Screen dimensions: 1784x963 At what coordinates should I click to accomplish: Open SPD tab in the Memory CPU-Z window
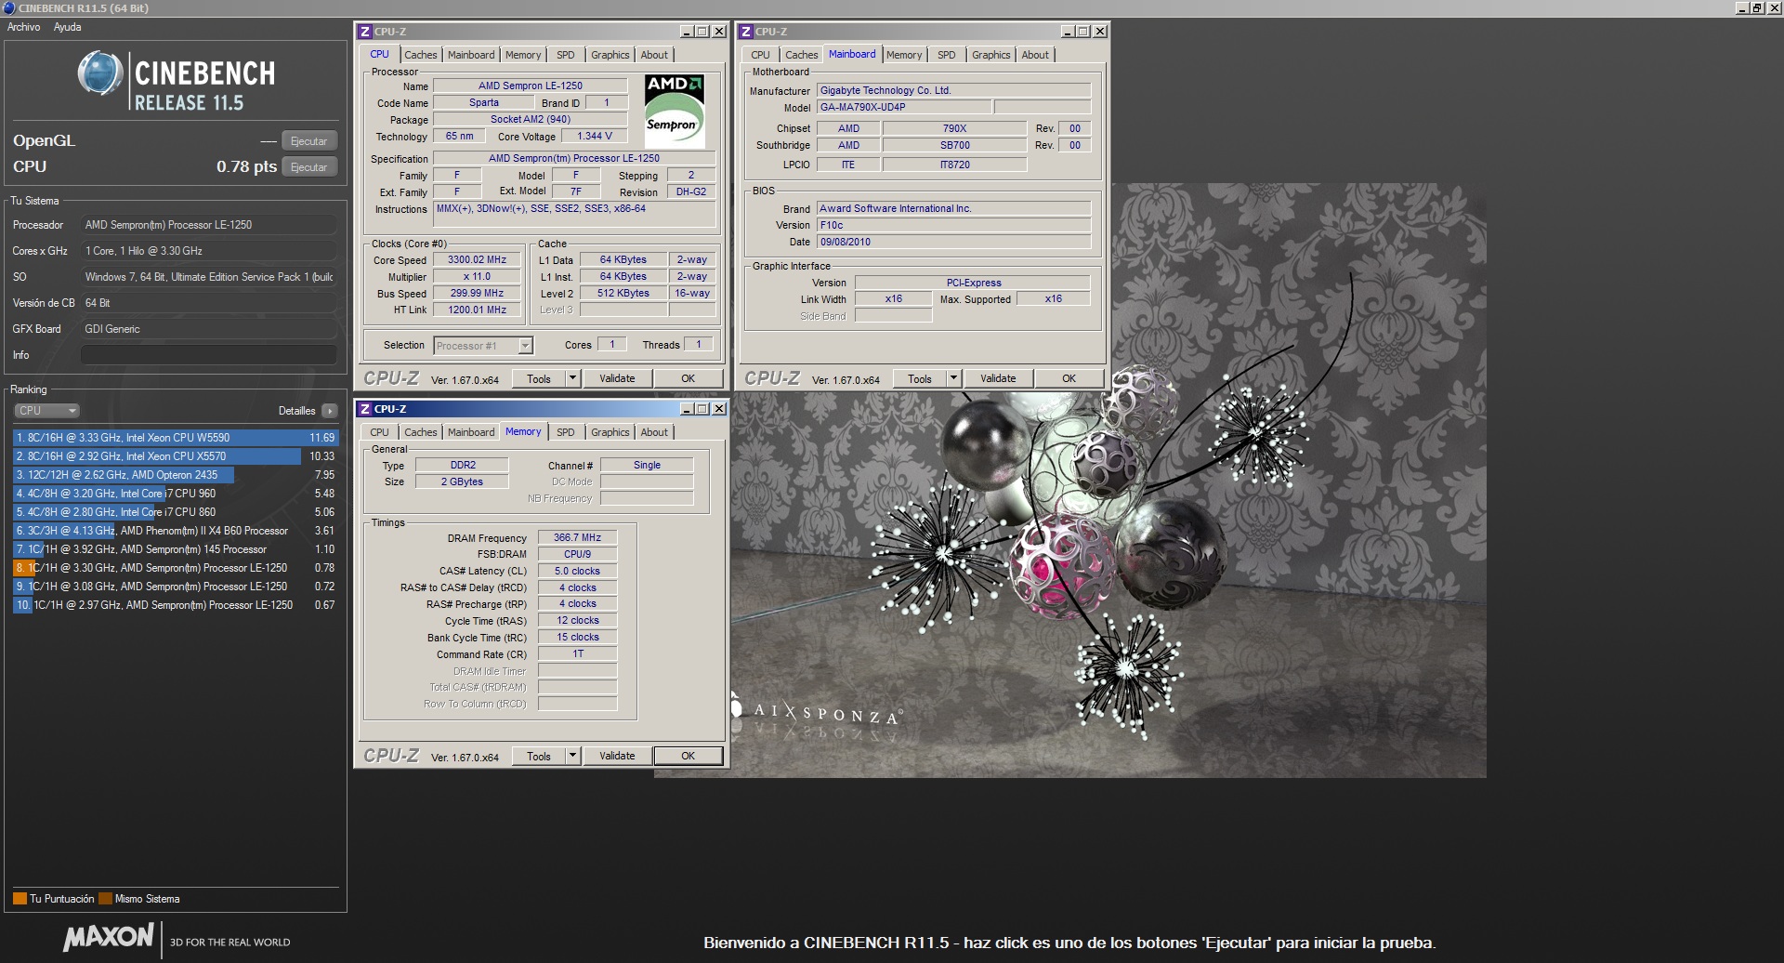coord(565,432)
